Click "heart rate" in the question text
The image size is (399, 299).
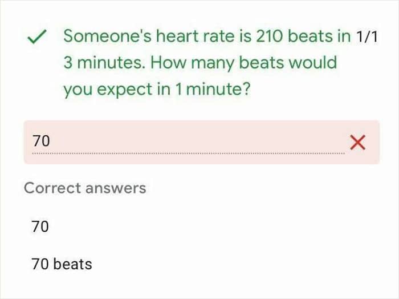(178, 36)
